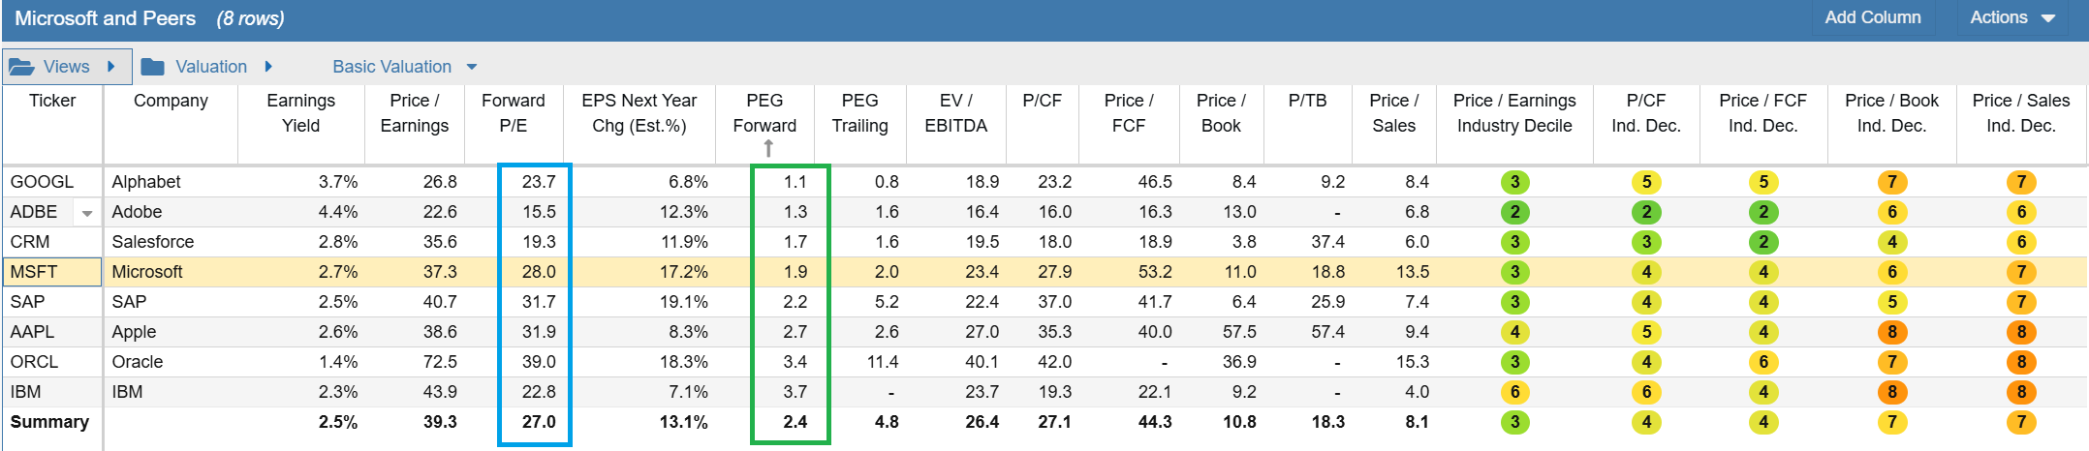Click IBM's yellow P/E industry decile badge 6
2089x451 pixels.
point(1514,392)
